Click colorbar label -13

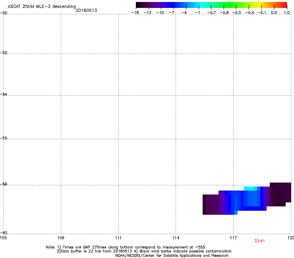(147, 13)
